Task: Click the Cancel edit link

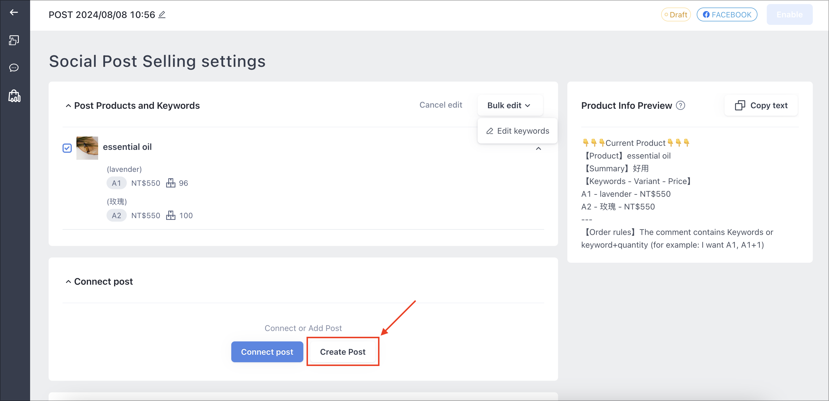Action: pos(441,105)
